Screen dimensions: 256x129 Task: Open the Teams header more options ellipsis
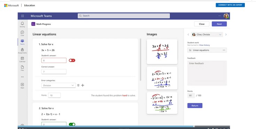pyautogui.click(x=219, y=16)
